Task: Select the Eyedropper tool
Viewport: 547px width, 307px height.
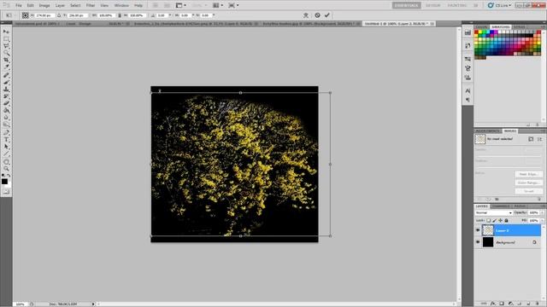Action: (6, 67)
